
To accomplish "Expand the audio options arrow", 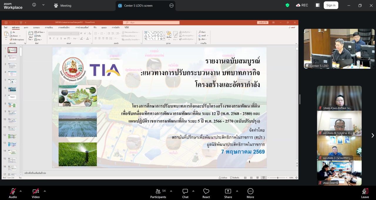I will coord(21,191).
